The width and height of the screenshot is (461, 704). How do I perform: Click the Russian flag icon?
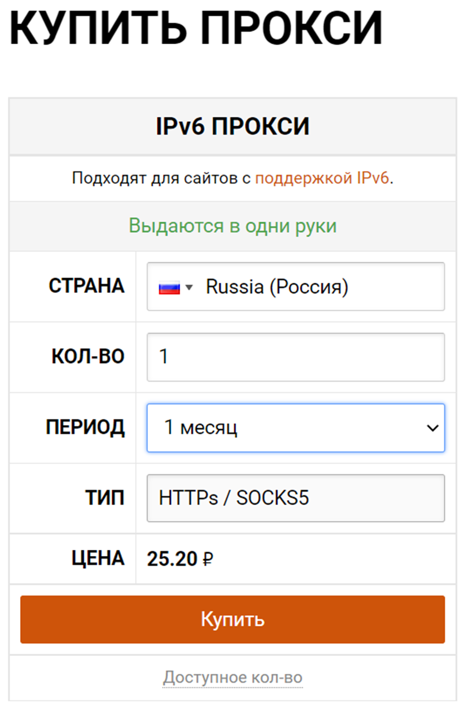click(x=169, y=288)
